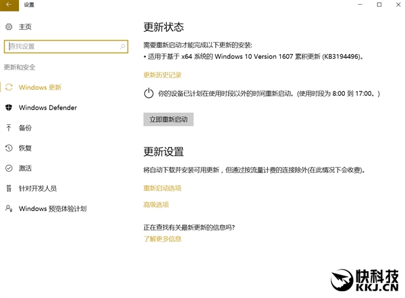The image size is (405, 298).
Task: Click the search magnifier icon
Action: click(122, 47)
